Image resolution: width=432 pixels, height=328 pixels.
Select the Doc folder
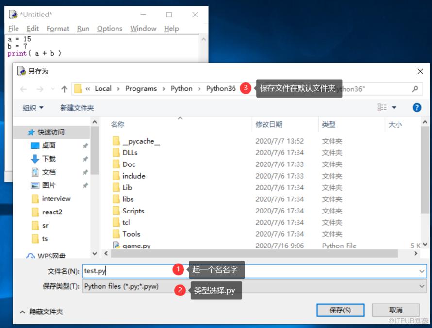coord(129,164)
